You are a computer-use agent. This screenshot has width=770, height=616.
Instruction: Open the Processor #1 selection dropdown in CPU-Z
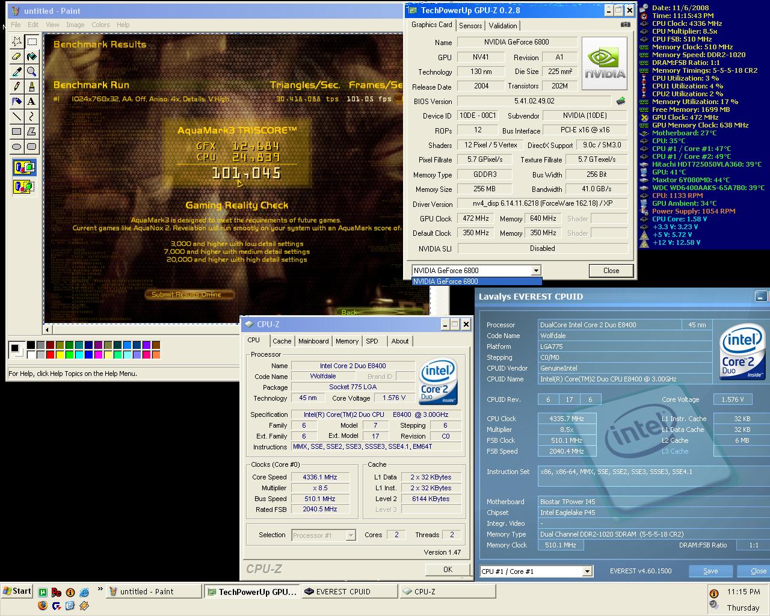[x=351, y=535]
